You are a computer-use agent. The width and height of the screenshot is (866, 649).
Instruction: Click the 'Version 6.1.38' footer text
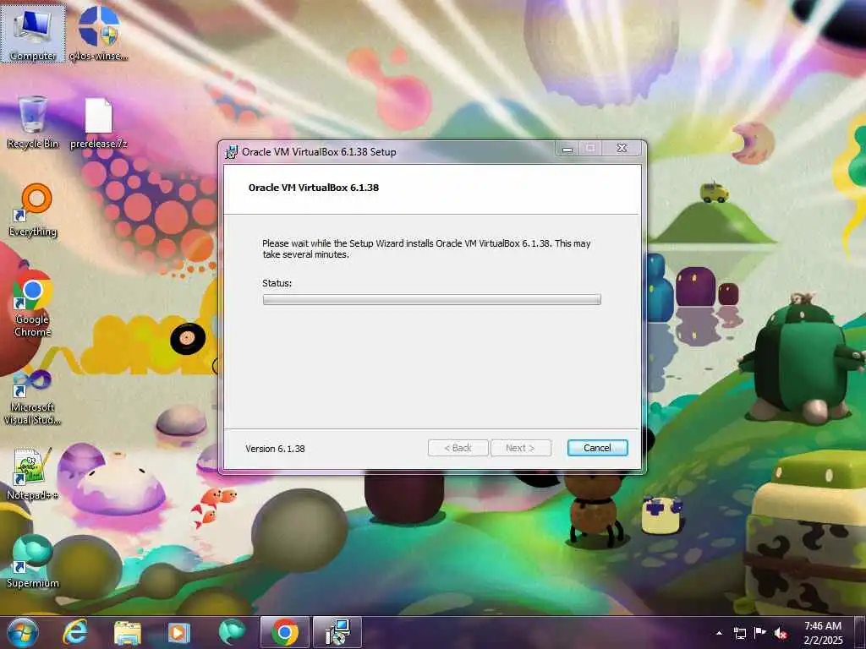click(x=275, y=449)
